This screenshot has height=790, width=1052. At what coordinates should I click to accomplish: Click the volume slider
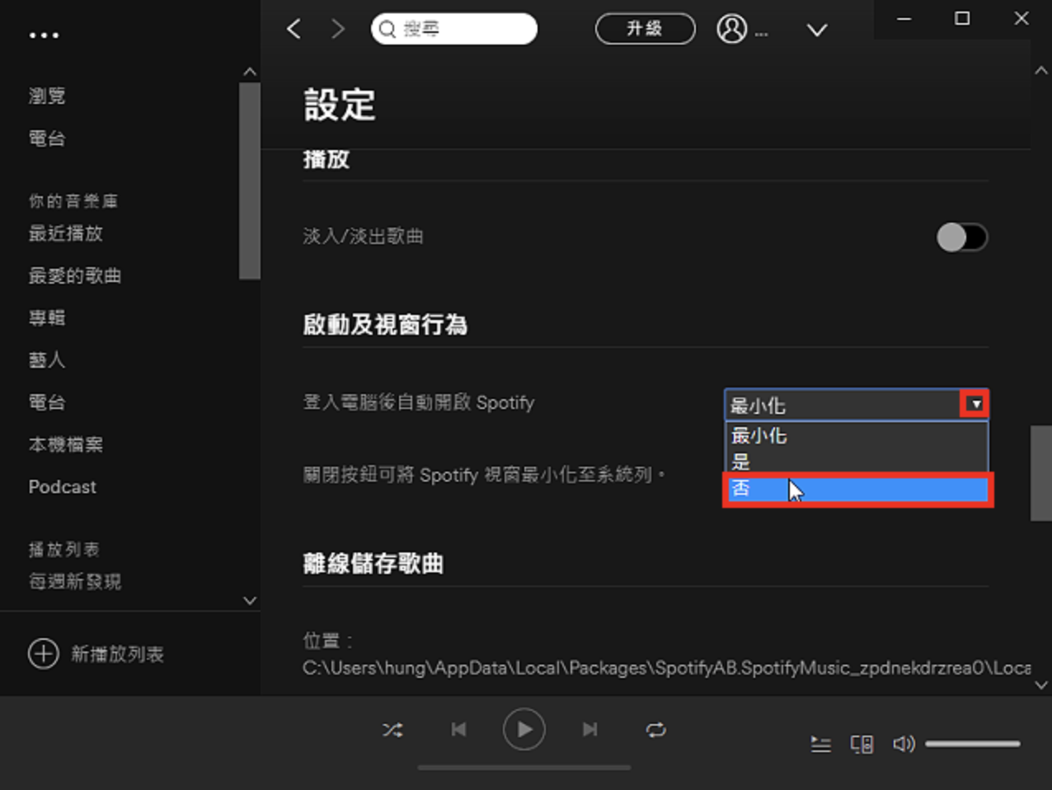tap(973, 744)
